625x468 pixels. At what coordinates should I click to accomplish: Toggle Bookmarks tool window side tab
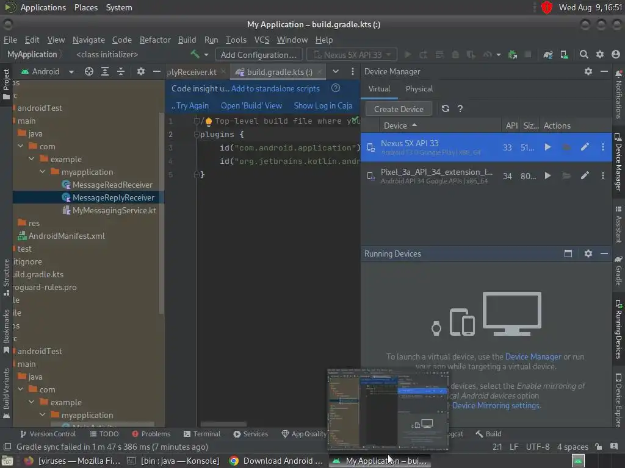(x=6, y=331)
